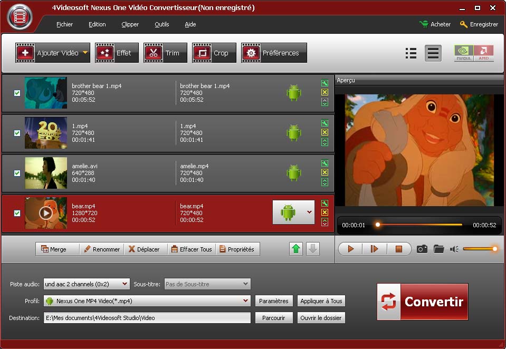Expand the Profil dropdown
Viewport: 506px width, 349px height.
point(245,301)
